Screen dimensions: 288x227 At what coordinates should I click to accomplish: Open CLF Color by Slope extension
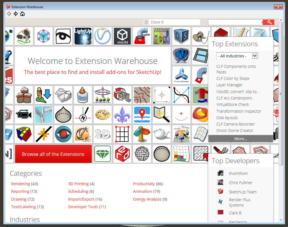click(233, 78)
